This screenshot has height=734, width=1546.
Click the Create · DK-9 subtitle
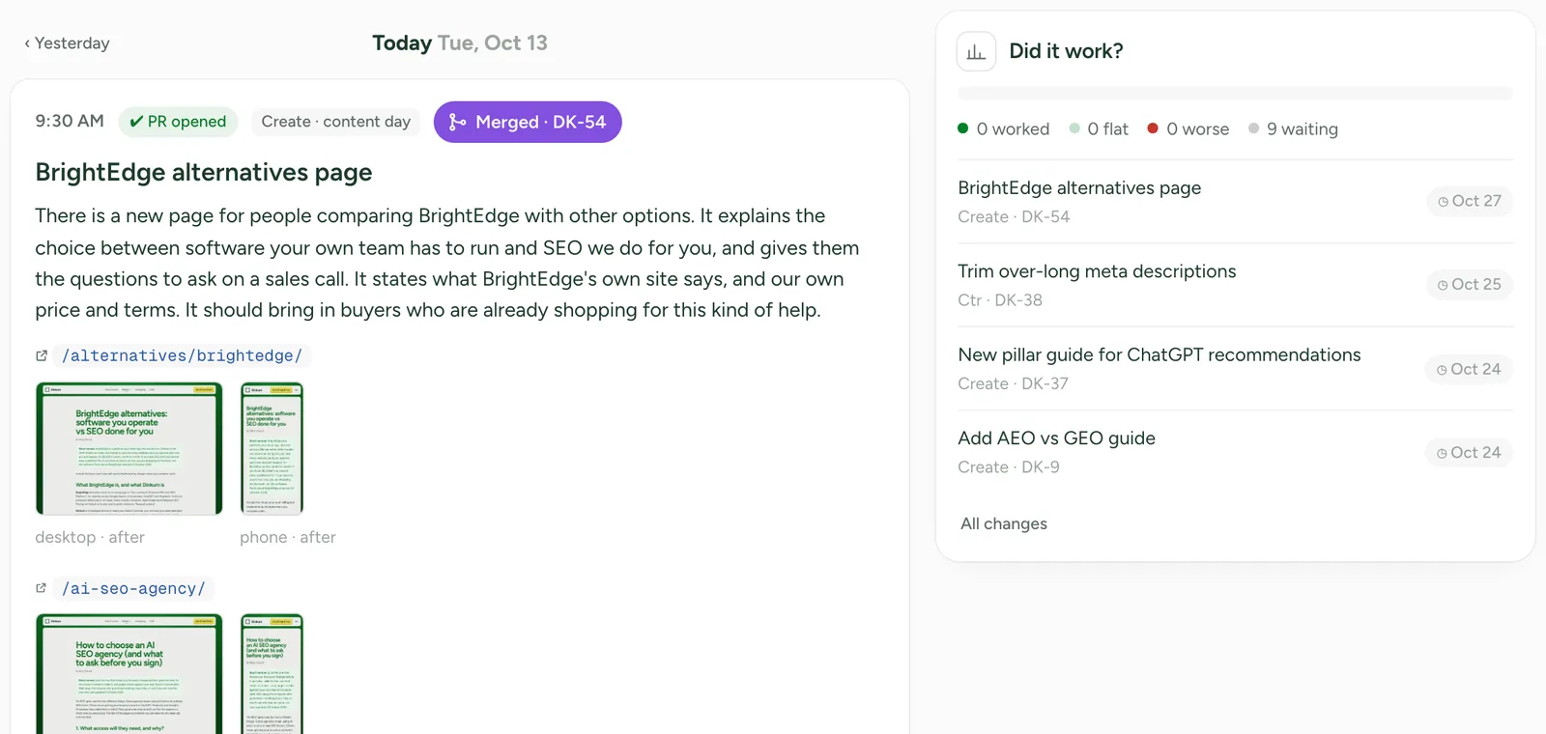(1009, 467)
